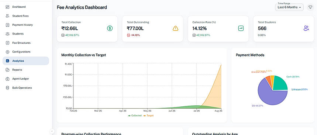Screen dimensions: 317x135
Task: Click the Student Fees sidebar icon
Action: [x=7, y=16]
